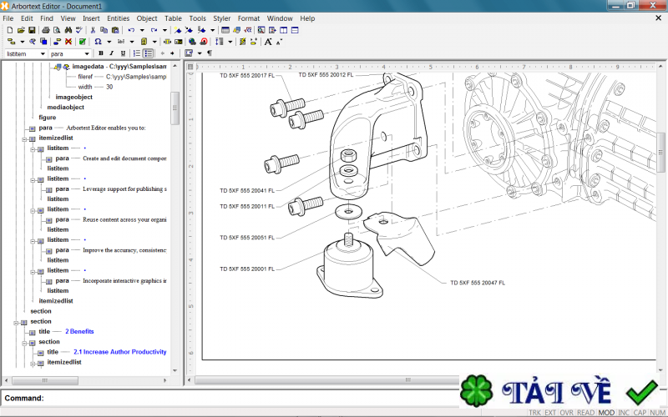Open the para element dropdown
Viewport: 668px width, 417px height.
pyautogui.click(x=89, y=53)
